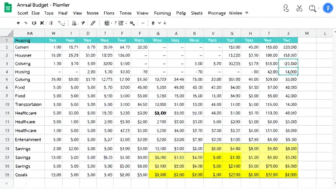Click the yellow '$79.00' cell
The image size is (336, 189).
pyautogui.click(x=269, y=166)
